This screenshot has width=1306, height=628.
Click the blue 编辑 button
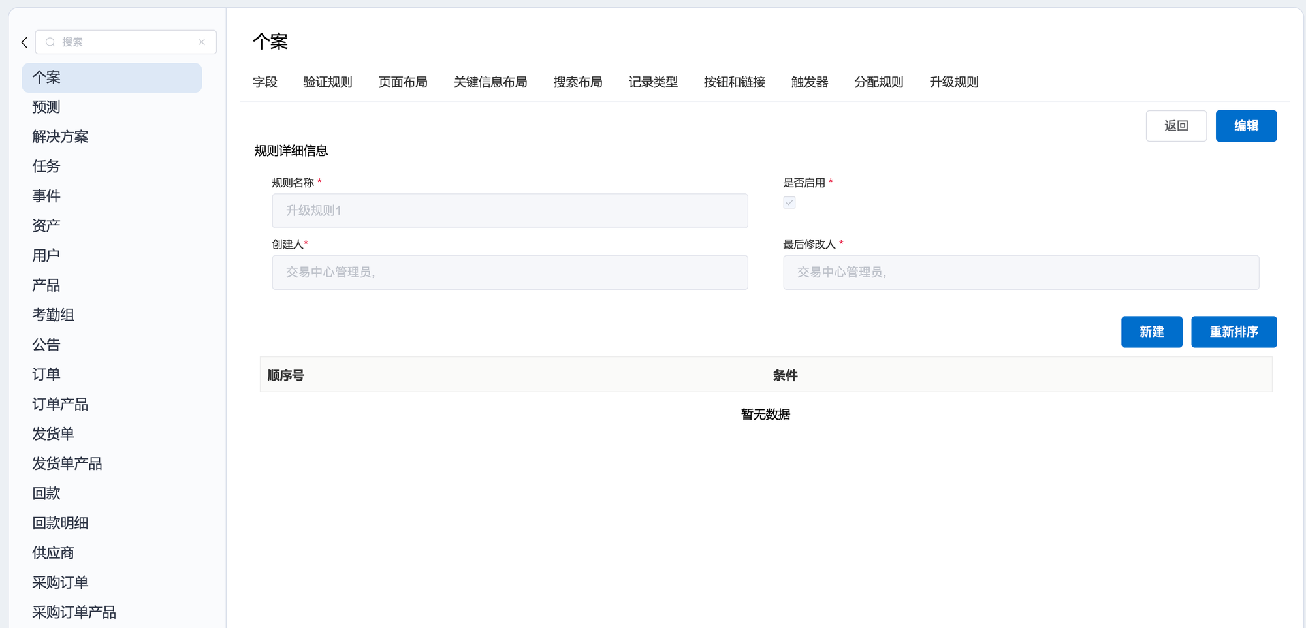click(1246, 126)
